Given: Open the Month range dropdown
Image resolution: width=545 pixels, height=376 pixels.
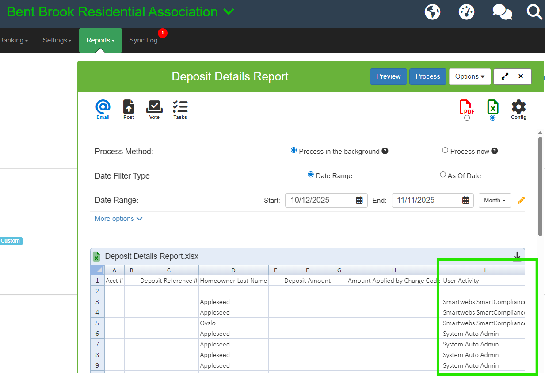Looking at the screenshot, I should [495, 200].
